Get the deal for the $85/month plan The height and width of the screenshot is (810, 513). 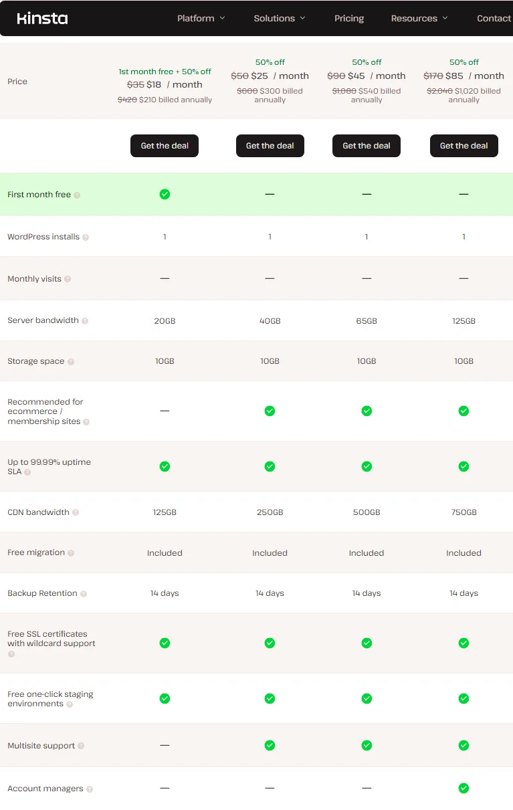click(464, 146)
